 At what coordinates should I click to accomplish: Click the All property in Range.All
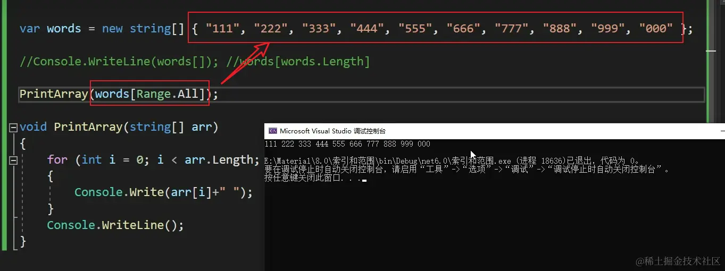click(x=188, y=94)
